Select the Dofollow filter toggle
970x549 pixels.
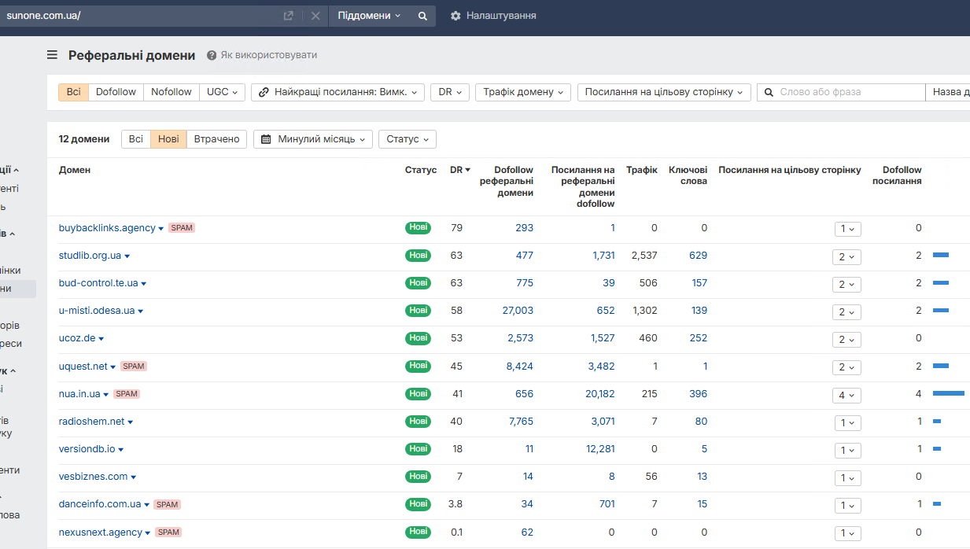click(x=116, y=92)
